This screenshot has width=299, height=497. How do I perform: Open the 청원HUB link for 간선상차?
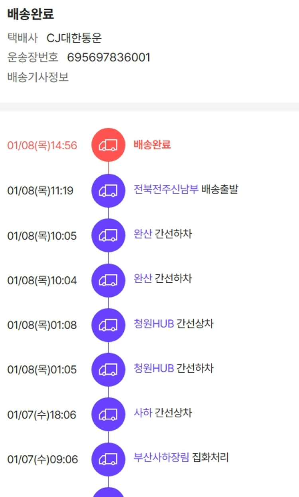pyautogui.click(x=154, y=323)
